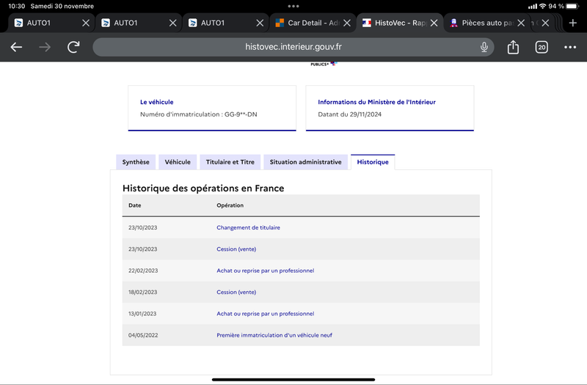Click the date 22/02/2023
This screenshot has height=385, width=587.
click(x=143, y=271)
